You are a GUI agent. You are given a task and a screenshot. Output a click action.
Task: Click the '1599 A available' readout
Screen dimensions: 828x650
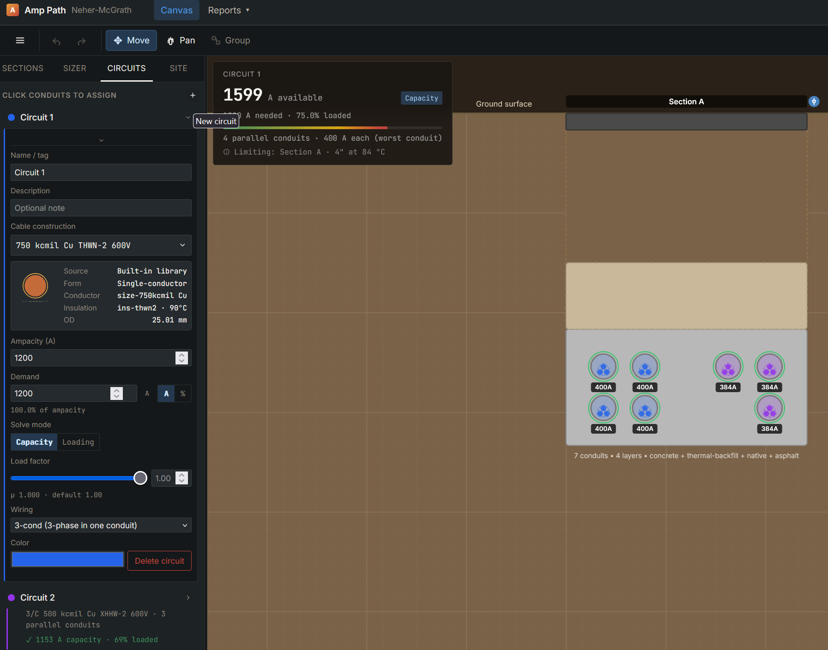pos(273,95)
